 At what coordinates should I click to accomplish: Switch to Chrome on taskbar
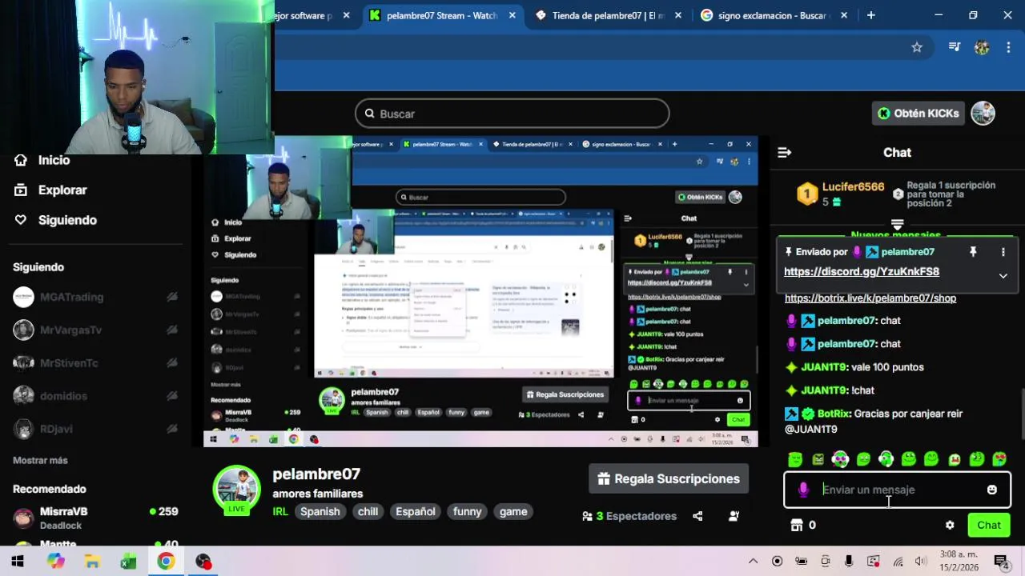166,562
